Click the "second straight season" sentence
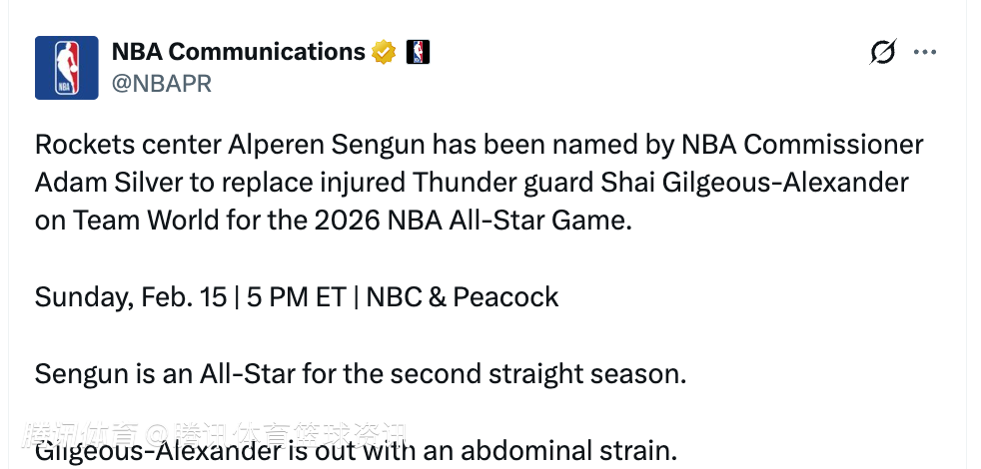Screen dimensions: 981x469 [x=537, y=374]
